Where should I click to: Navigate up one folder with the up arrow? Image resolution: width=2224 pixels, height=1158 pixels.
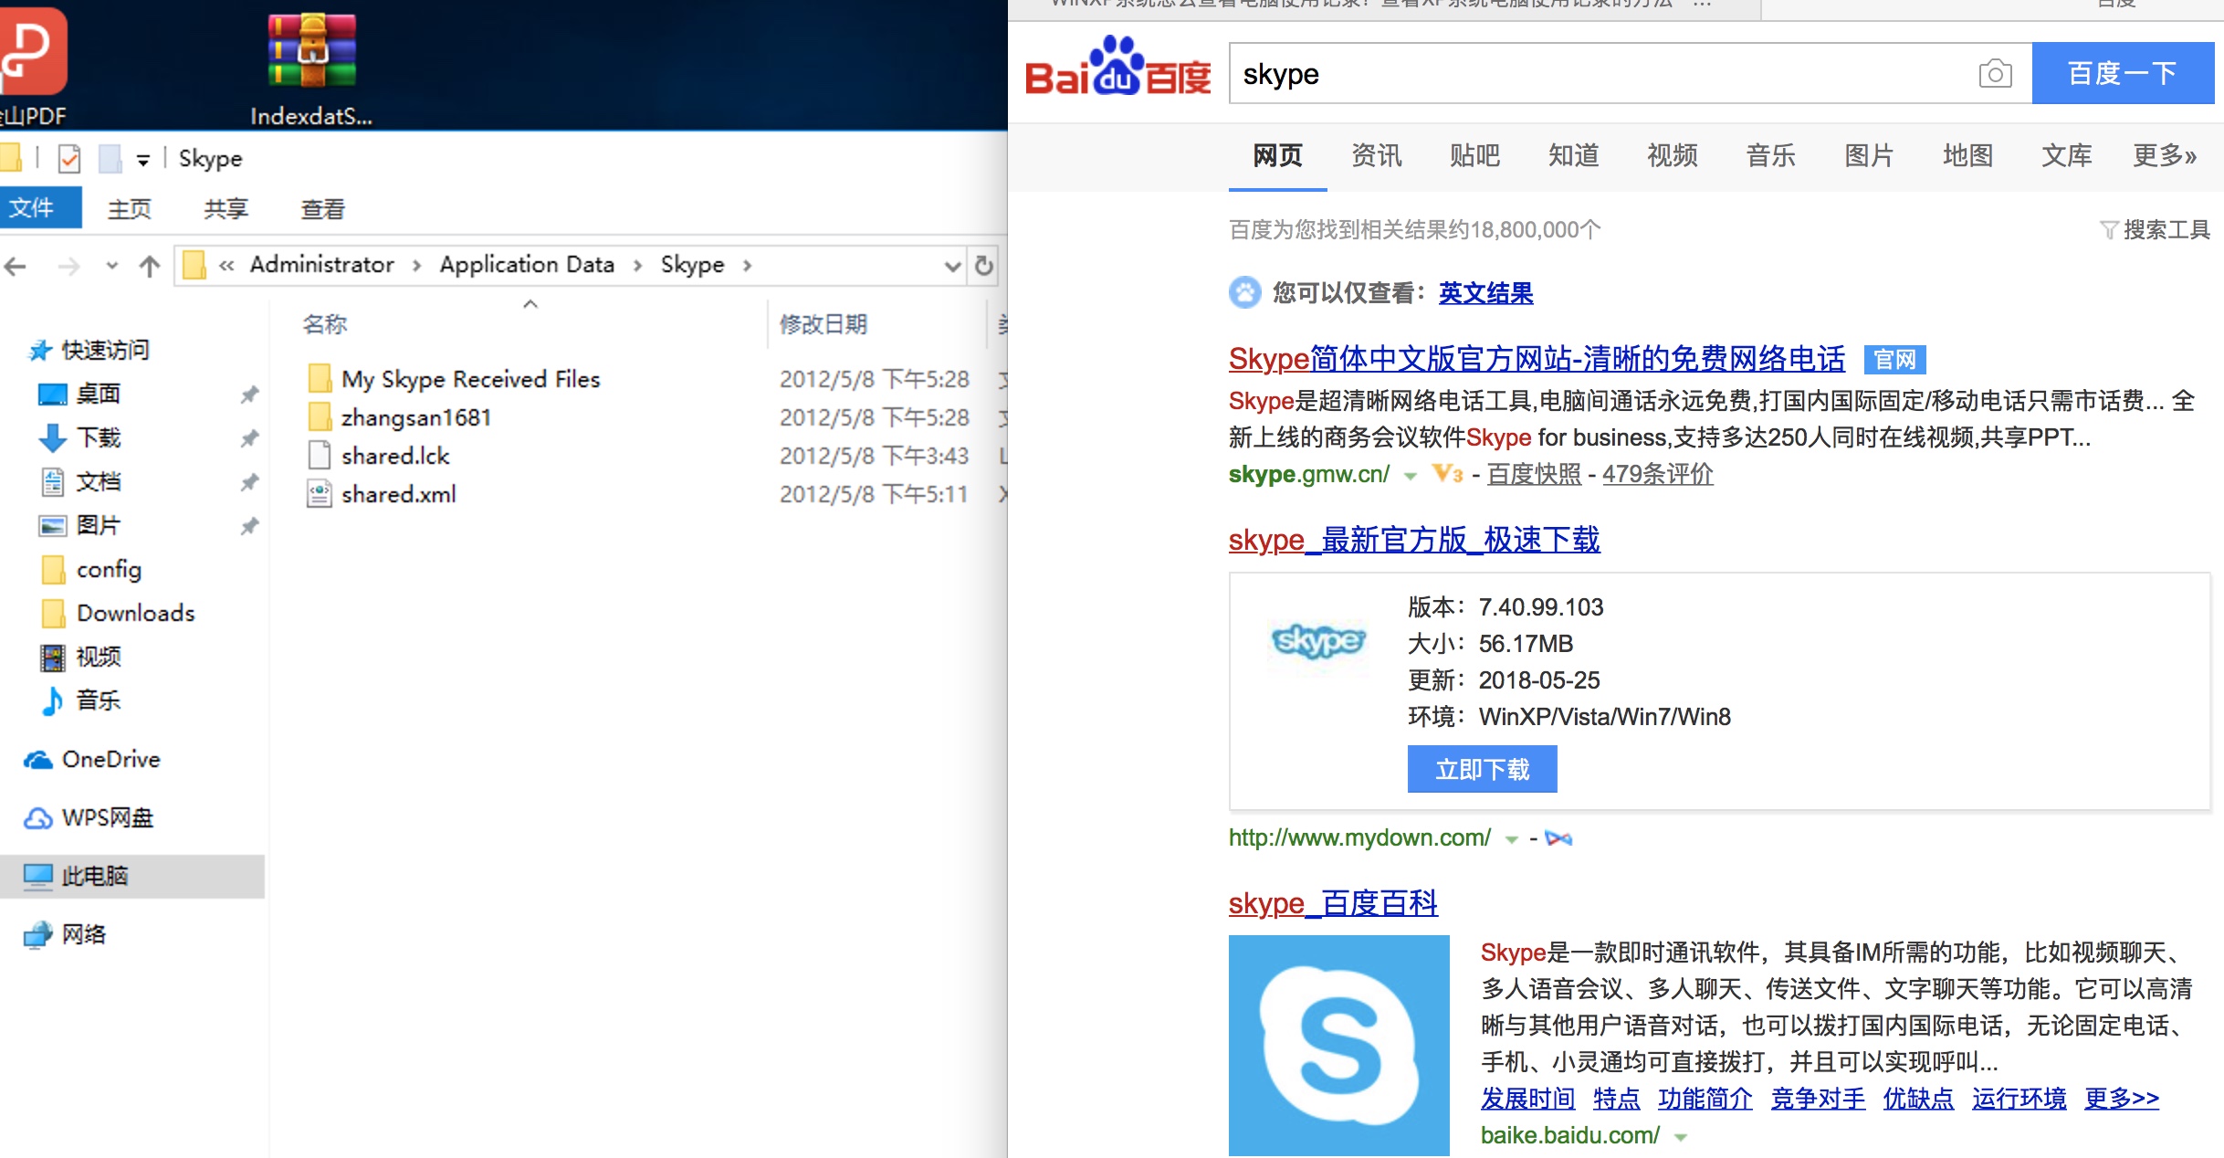point(149,266)
